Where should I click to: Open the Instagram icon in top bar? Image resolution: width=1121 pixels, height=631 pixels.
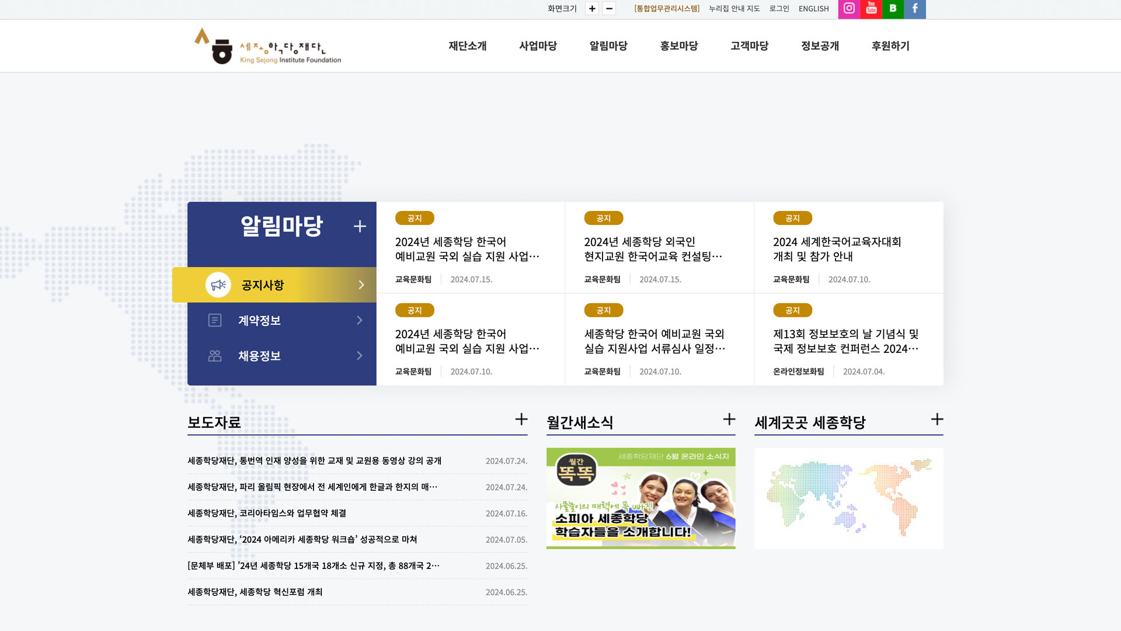coord(849,9)
